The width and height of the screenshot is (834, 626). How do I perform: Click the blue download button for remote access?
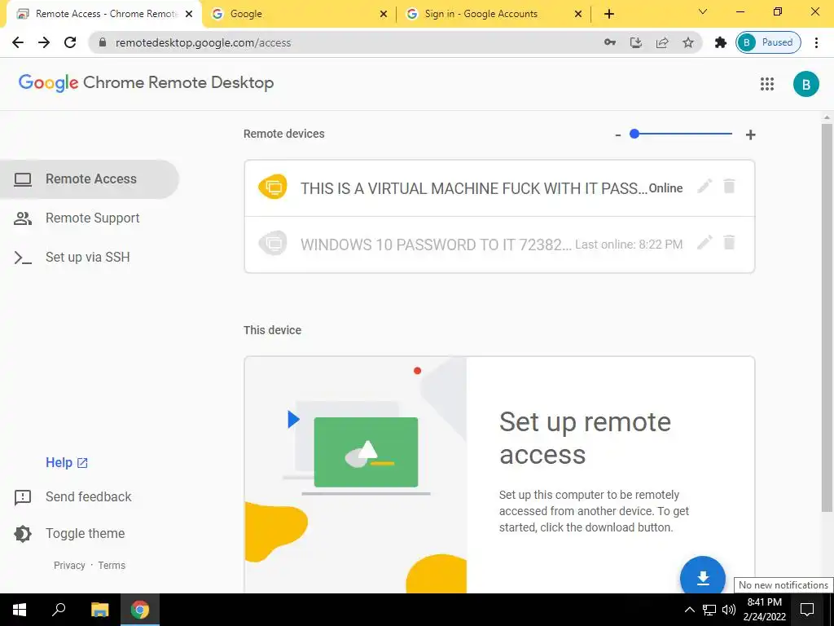click(703, 577)
